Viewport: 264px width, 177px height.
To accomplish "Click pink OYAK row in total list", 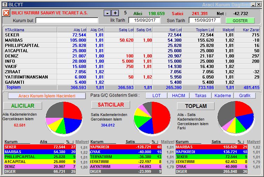I will click(211, 166).
